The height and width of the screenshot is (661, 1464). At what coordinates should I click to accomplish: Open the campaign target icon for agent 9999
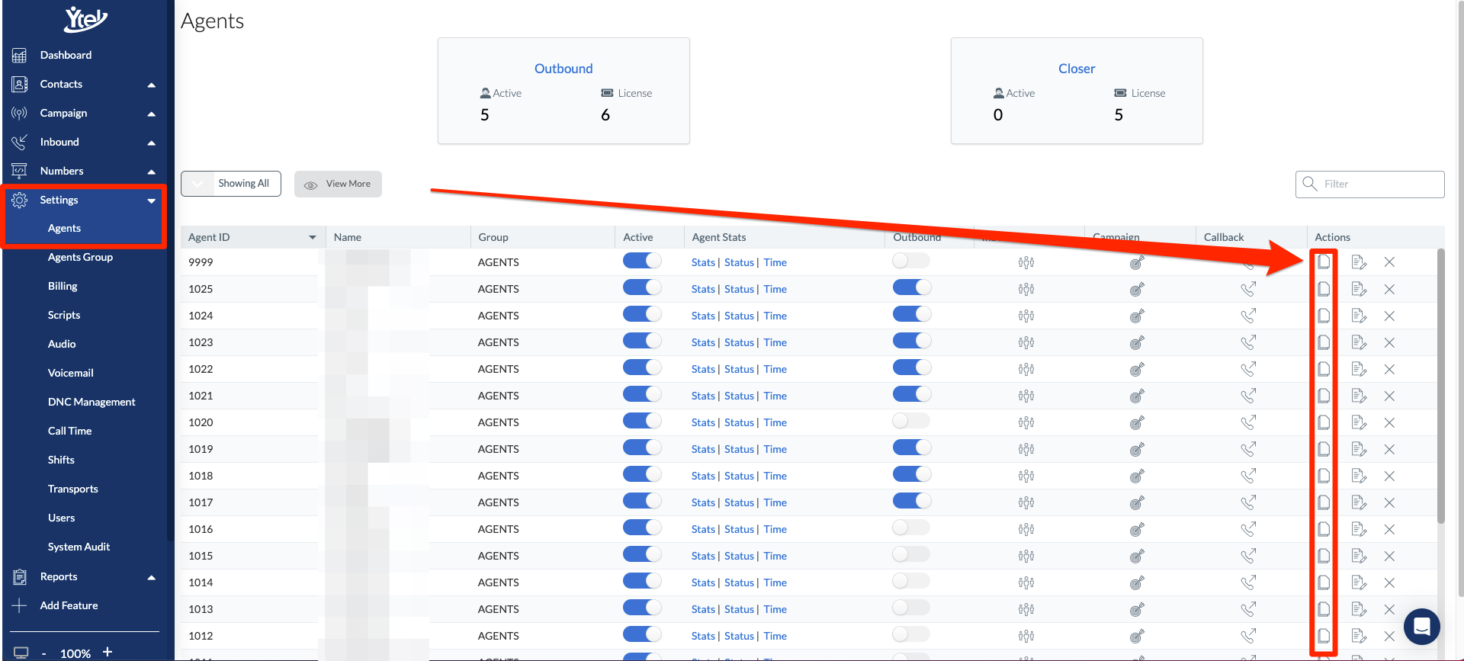point(1137,263)
